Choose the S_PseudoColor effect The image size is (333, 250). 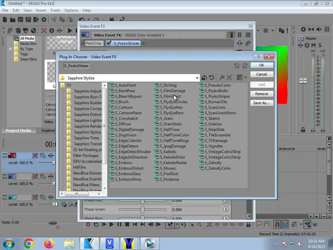215,85
